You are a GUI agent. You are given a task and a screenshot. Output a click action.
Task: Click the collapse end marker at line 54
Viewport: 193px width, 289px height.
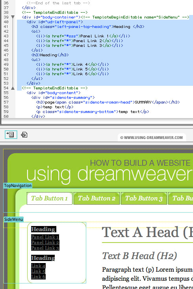tap(13, 88)
